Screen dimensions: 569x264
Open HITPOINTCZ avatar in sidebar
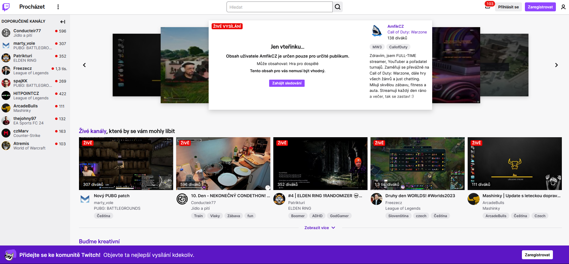(x=6, y=95)
